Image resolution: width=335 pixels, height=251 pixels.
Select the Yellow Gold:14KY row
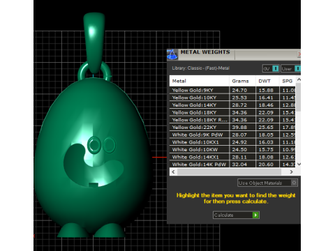(232, 105)
